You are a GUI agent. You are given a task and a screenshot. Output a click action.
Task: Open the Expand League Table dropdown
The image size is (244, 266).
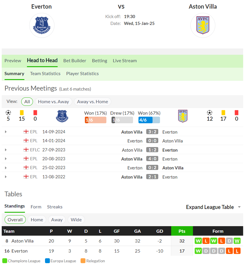click(x=213, y=207)
